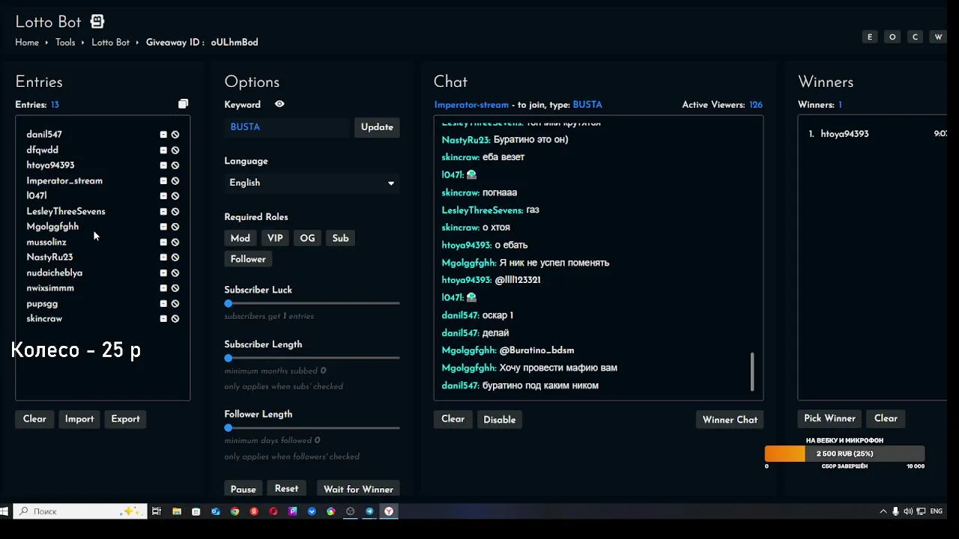Ban dfqwdd using the circle-slash icon
The height and width of the screenshot is (539, 959).
(175, 150)
